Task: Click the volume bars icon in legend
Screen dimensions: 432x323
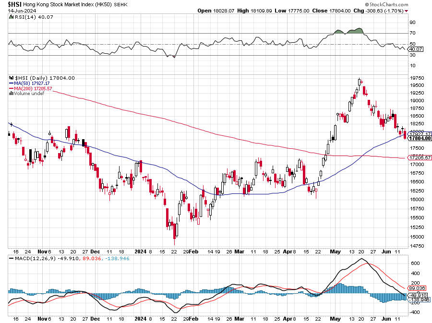Action: (11, 93)
